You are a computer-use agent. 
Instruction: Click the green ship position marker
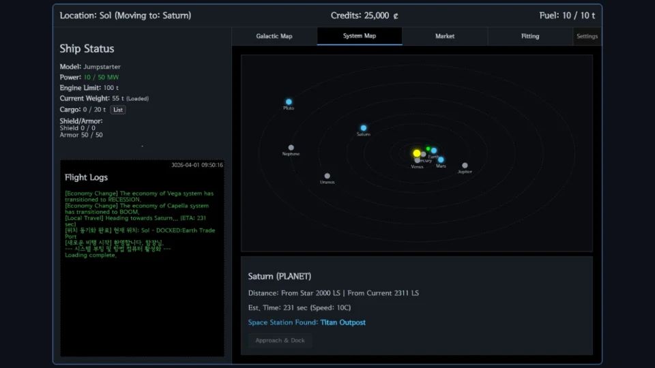tap(428, 149)
